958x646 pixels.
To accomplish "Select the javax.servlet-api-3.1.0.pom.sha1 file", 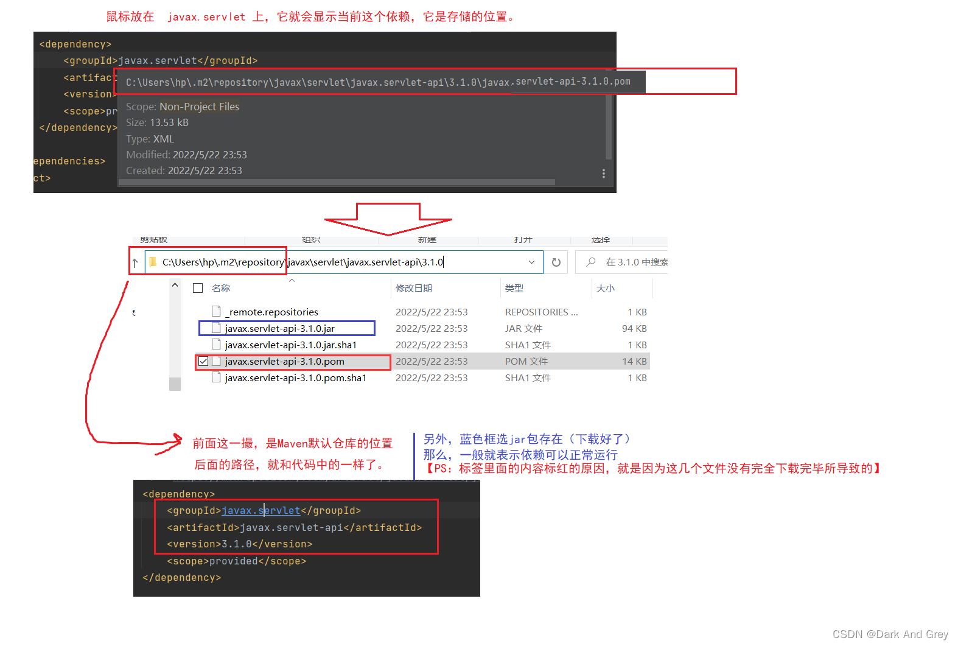I will point(295,377).
